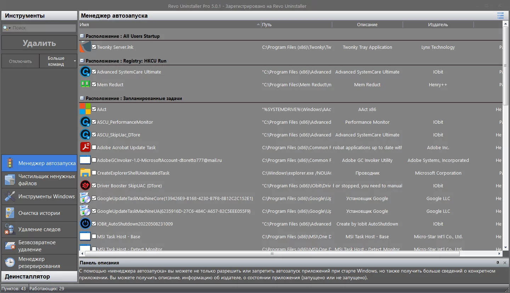Screen dimensions: 510x293
Task: Select the IObit_AutoShutdown20220508231009 row
Action: pyautogui.click(x=291, y=224)
